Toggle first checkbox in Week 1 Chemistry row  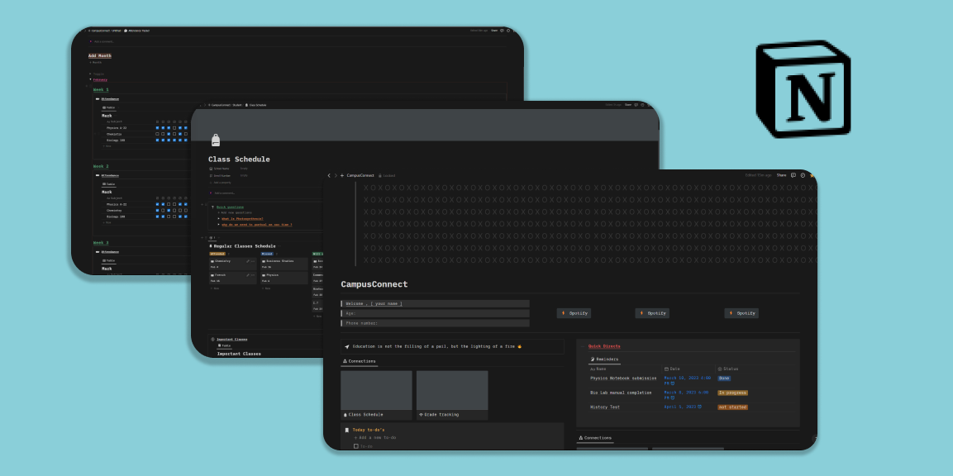point(157,134)
